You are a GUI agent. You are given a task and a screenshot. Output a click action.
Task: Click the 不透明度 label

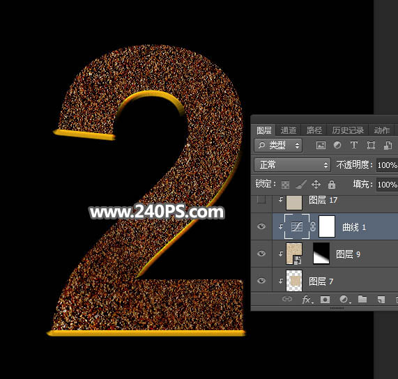click(x=355, y=165)
